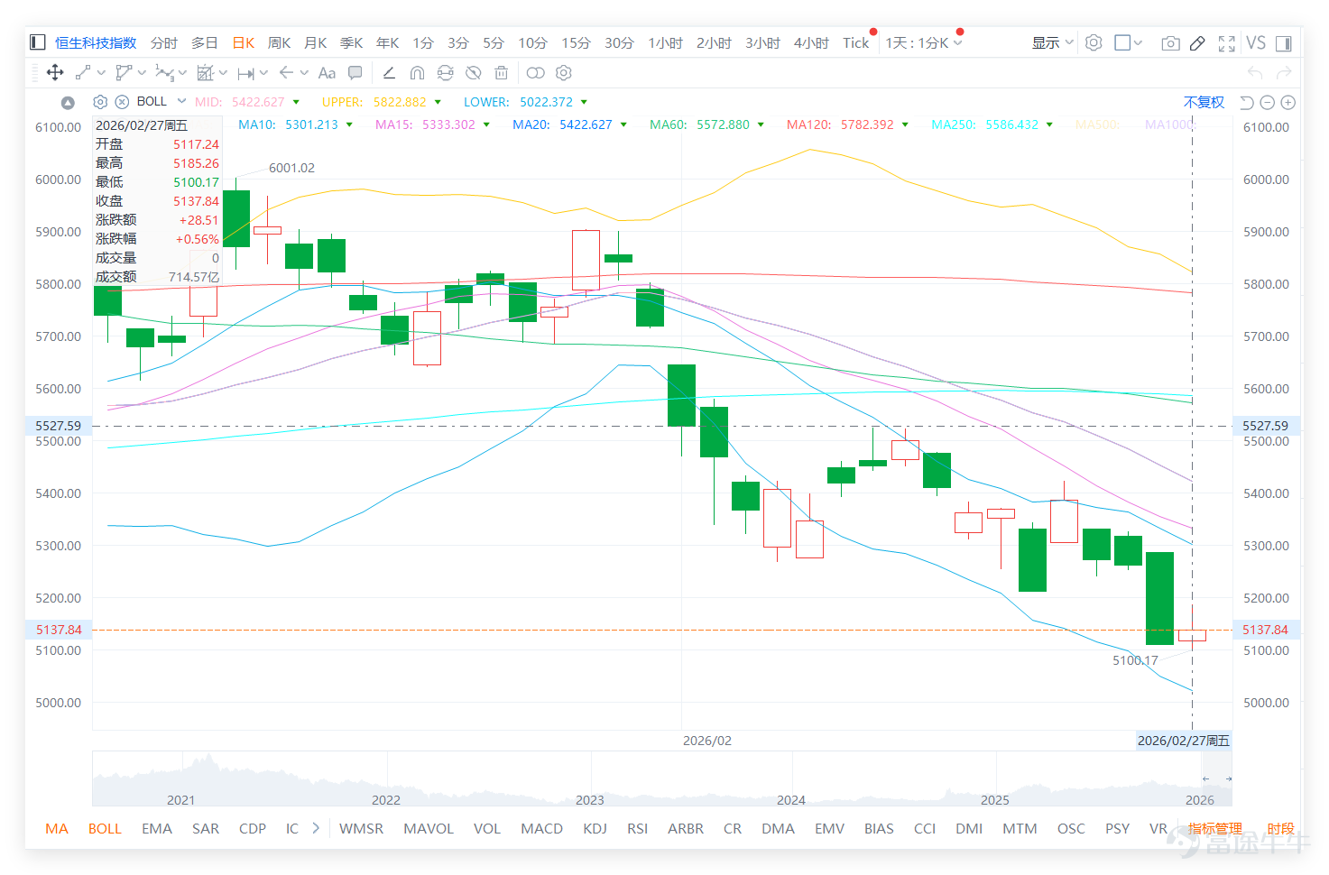This screenshot has width=1329, height=875.
Task: Expand the BOLL indicator dropdown
Action: 181,101
